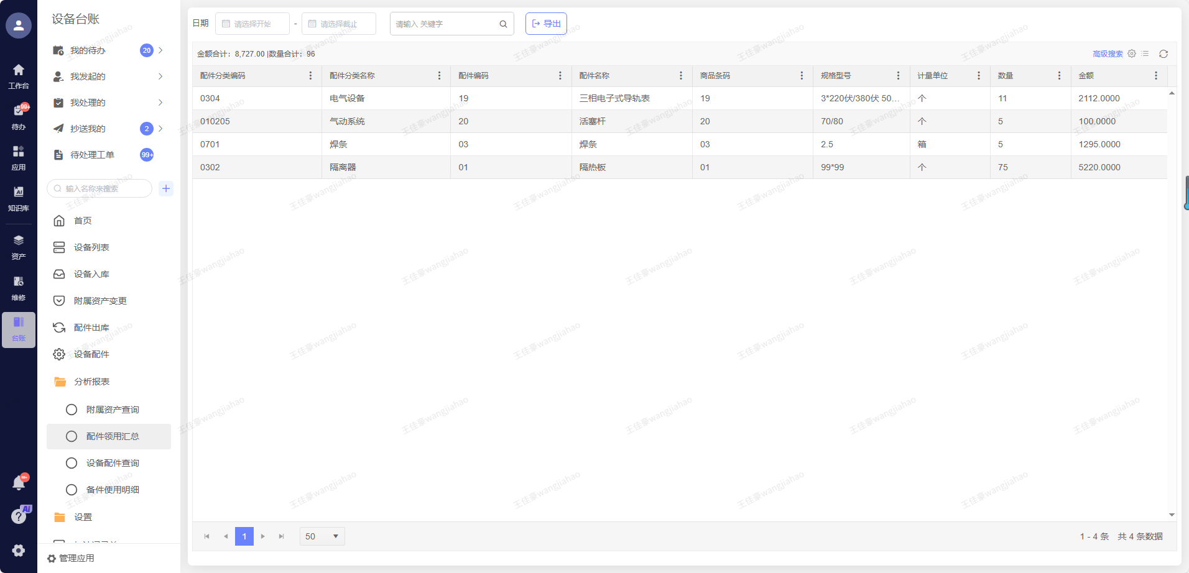Click the notification bell icon

pos(19,482)
